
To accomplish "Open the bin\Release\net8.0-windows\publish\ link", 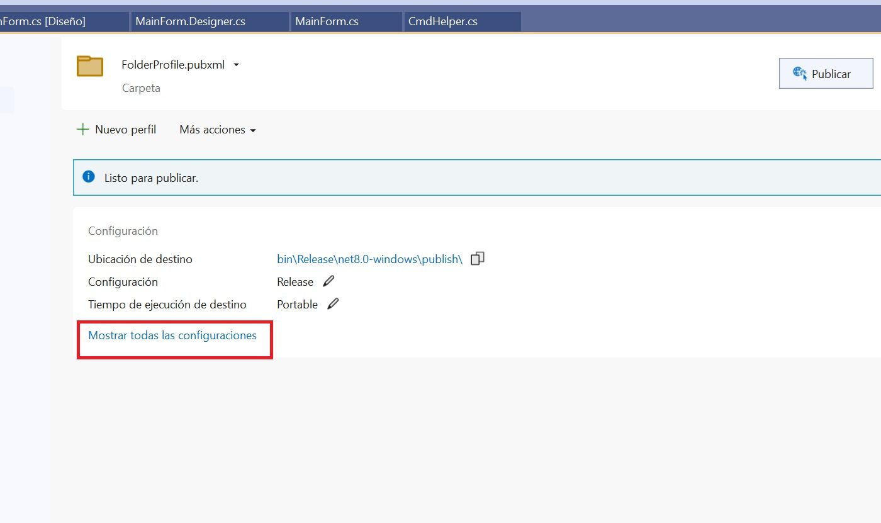I will [x=369, y=259].
